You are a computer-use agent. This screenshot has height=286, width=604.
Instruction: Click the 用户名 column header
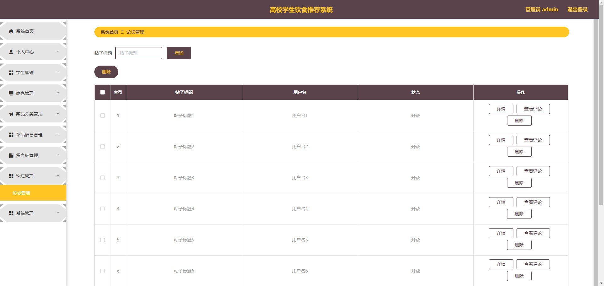click(x=300, y=92)
